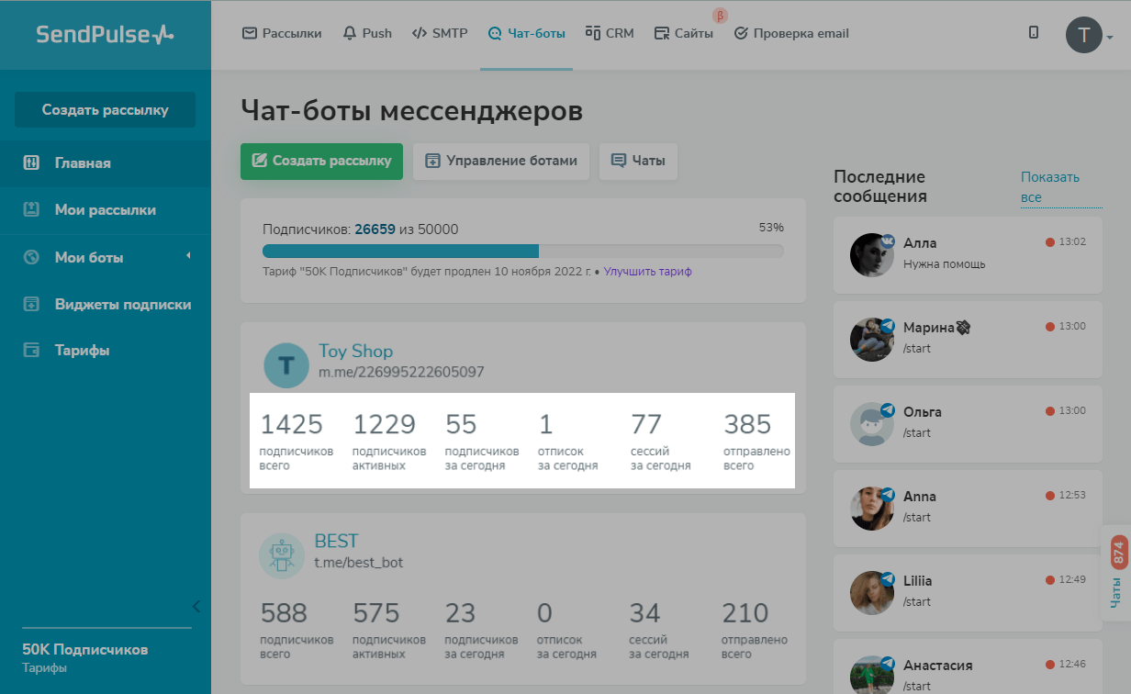Click the Тарифы link under 50K Подписчиков

tap(44, 668)
